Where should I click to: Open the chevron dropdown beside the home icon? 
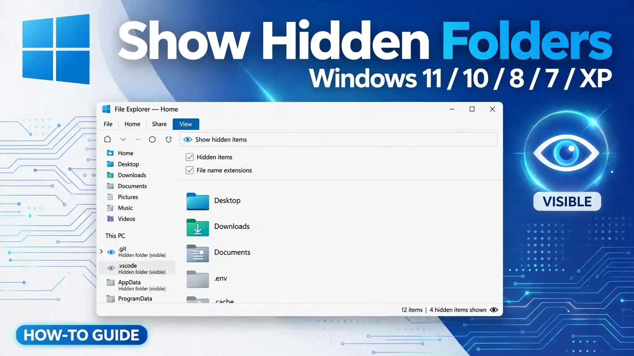click(x=123, y=139)
